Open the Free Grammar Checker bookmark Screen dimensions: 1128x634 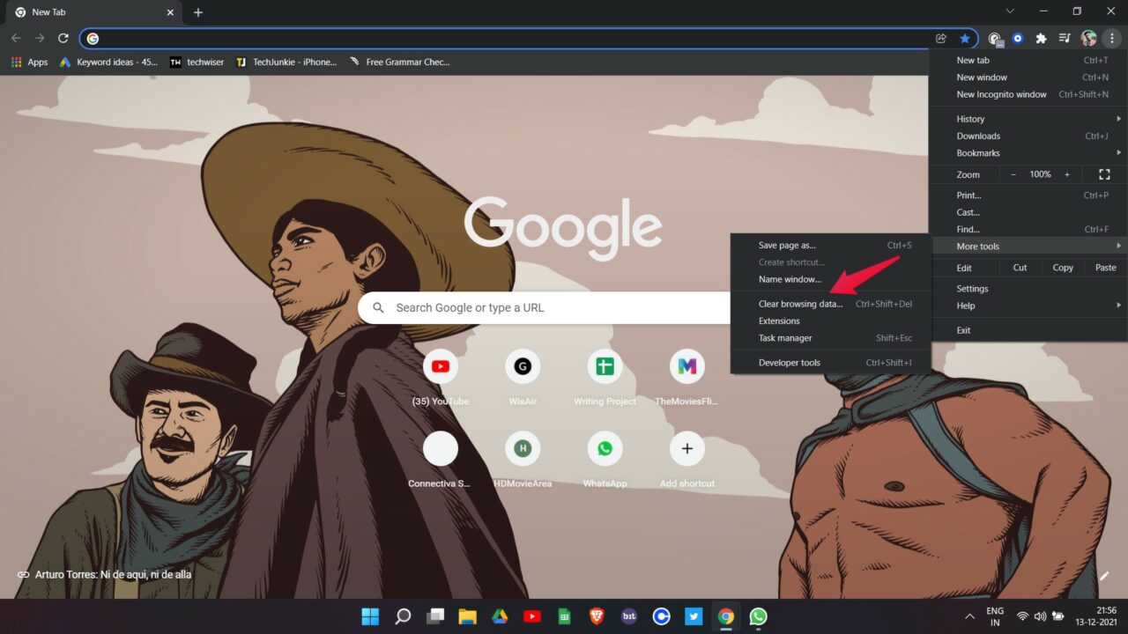(399, 63)
